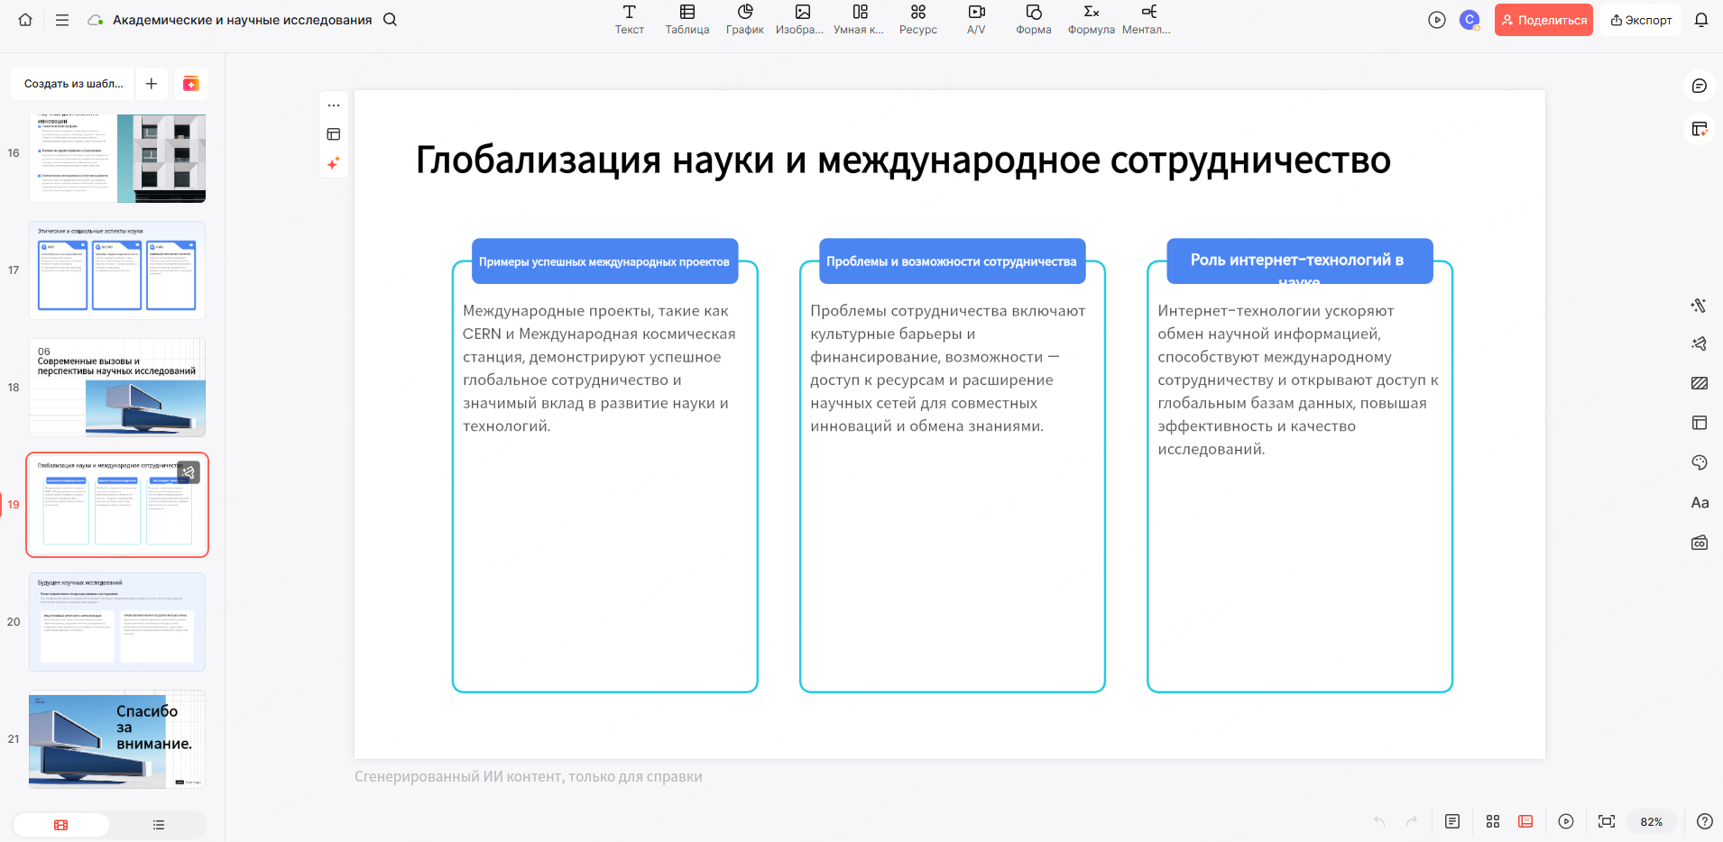Switch slide panel to list view
The width and height of the screenshot is (1723, 842).
(x=159, y=824)
